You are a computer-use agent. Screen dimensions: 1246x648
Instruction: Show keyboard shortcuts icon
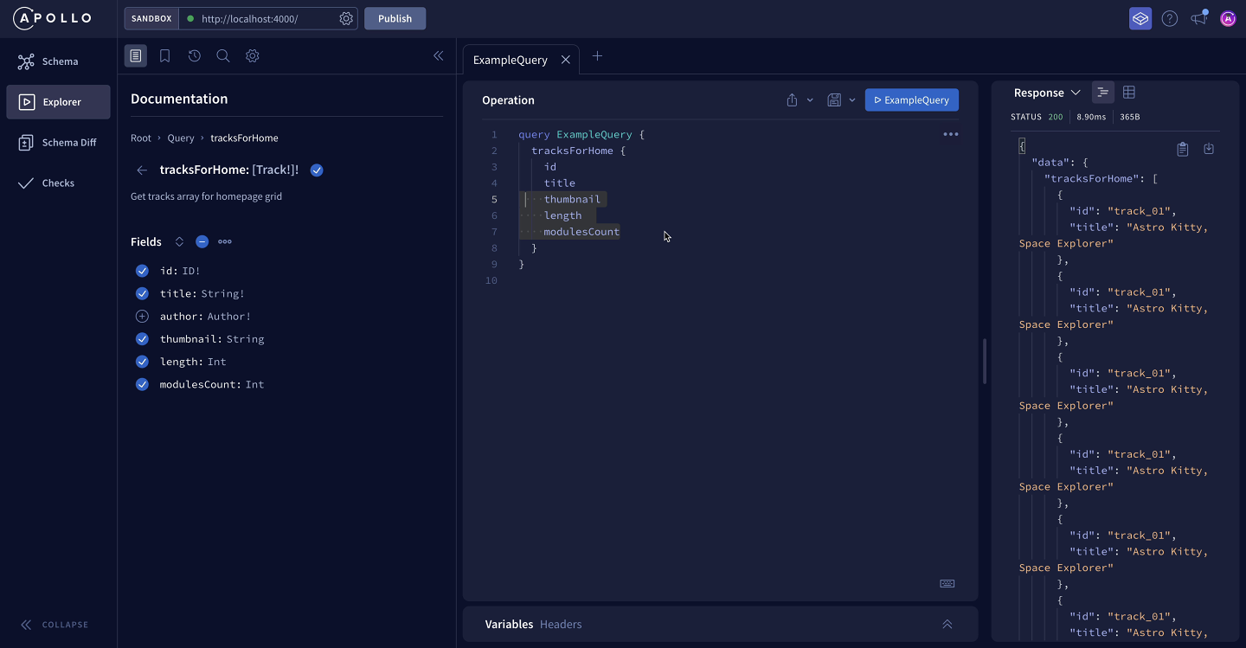pyautogui.click(x=947, y=583)
